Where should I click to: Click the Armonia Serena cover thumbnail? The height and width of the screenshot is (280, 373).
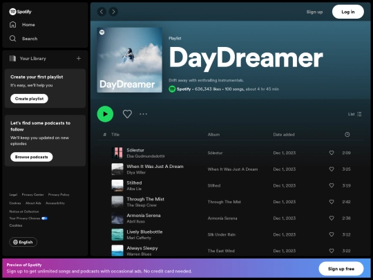[x=117, y=218]
